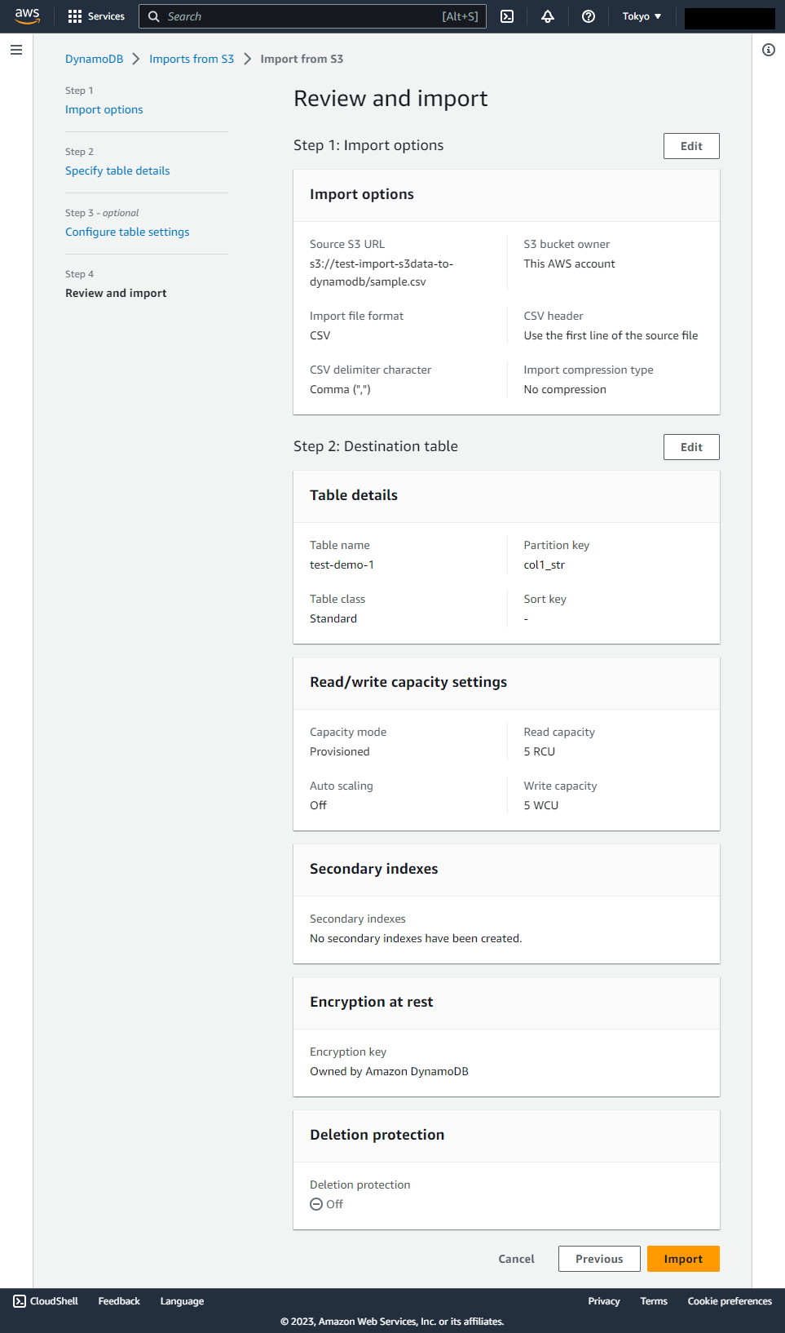Start the Import
The height and width of the screenshot is (1333, 785).
click(683, 1259)
